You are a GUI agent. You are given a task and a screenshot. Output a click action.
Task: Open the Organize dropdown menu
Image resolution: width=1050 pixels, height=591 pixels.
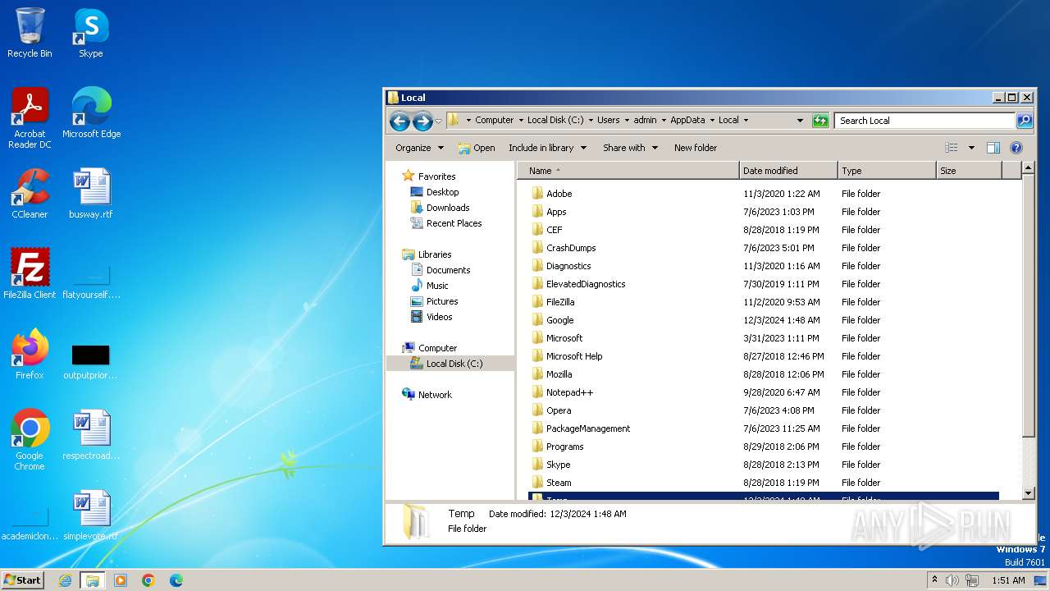click(419, 148)
